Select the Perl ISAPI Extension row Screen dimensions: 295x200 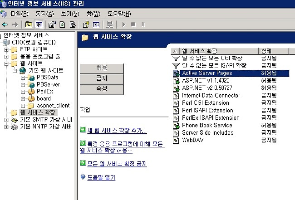coord(231,111)
